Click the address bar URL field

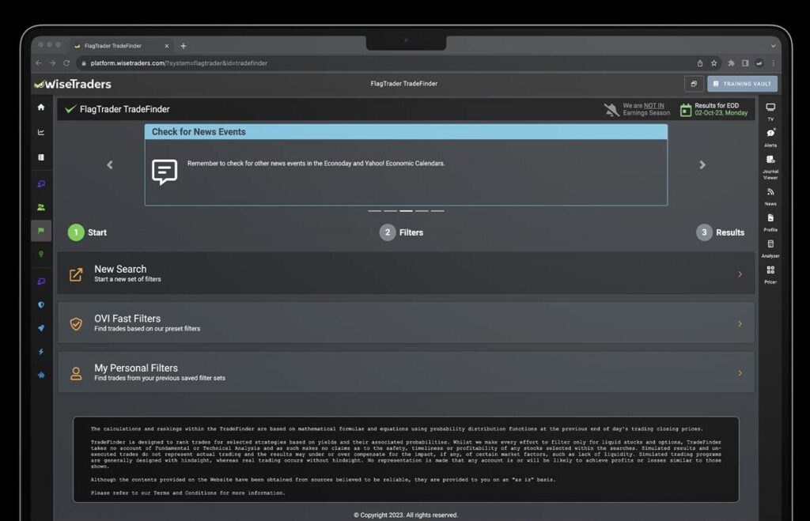coord(382,63)
